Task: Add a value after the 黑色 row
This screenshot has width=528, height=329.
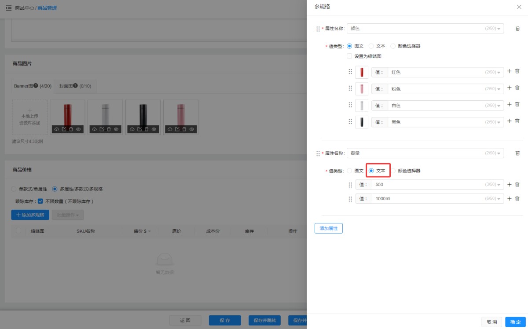Action: [510, 121]
